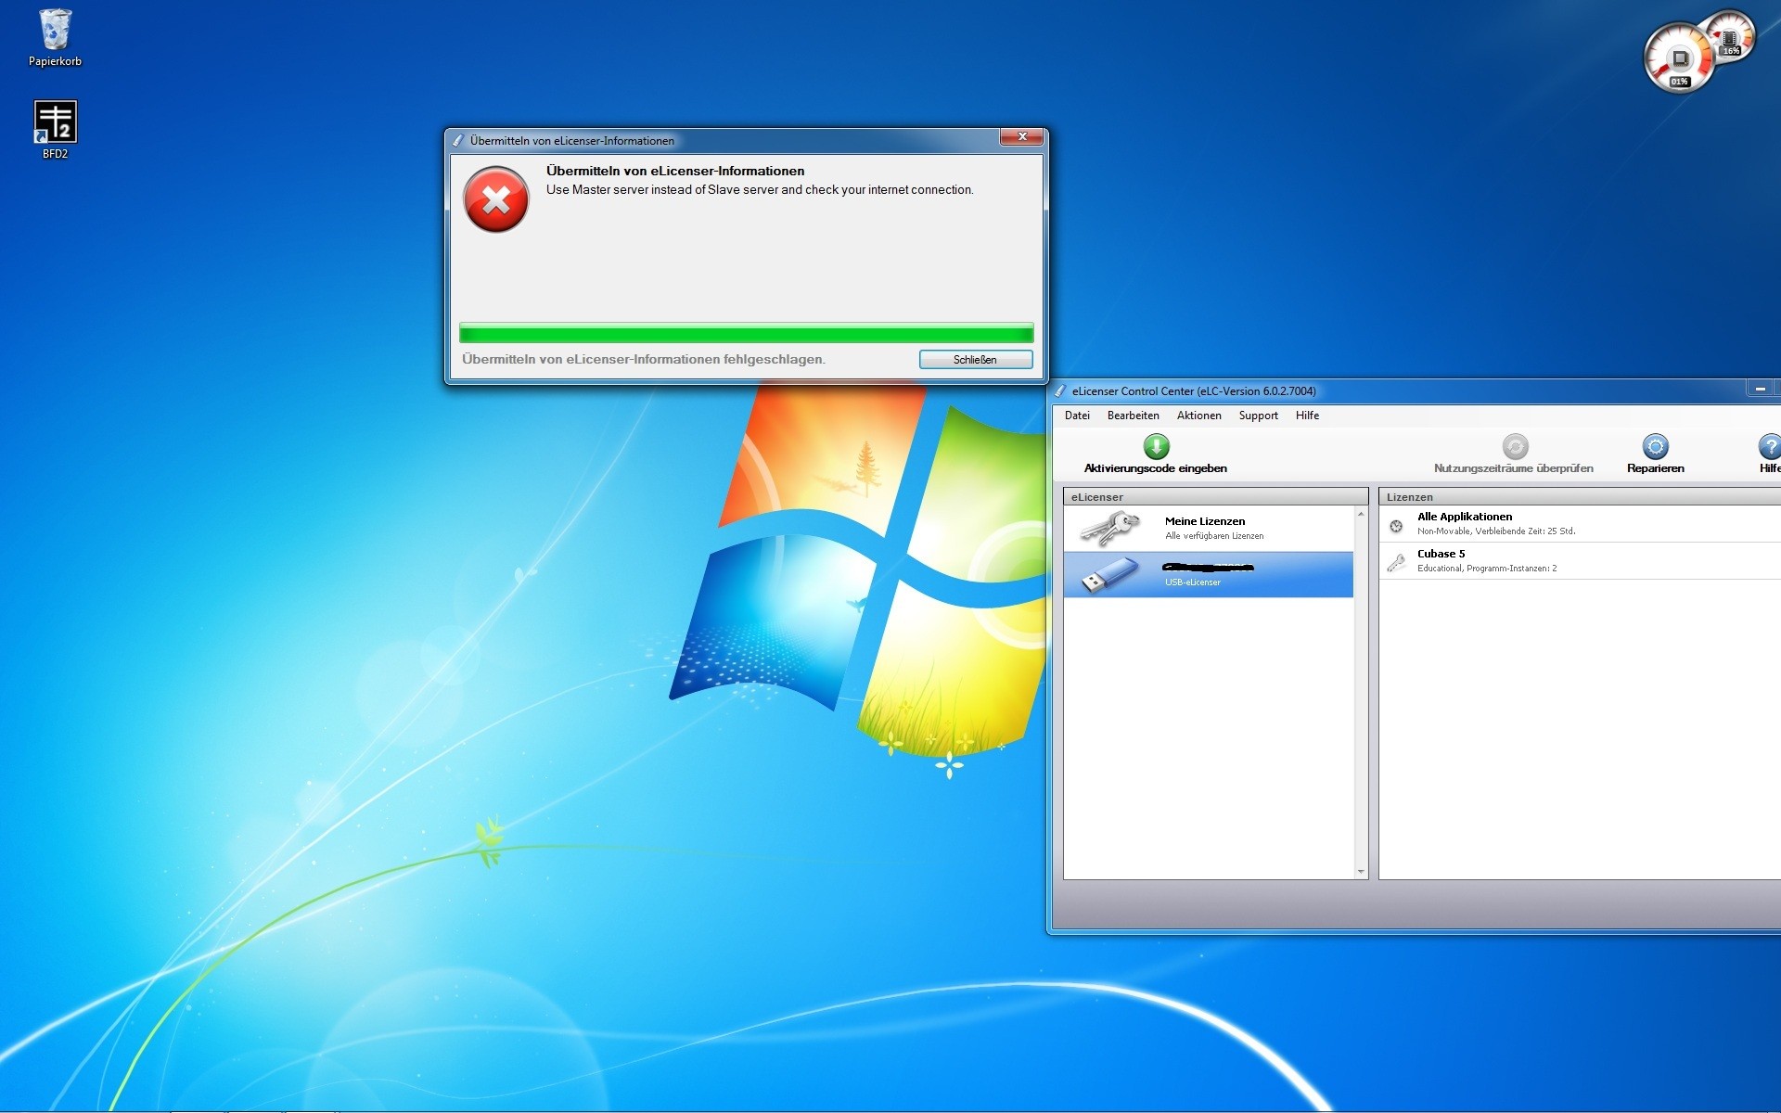Open the Hilfe menu in menu bar

1307,416
